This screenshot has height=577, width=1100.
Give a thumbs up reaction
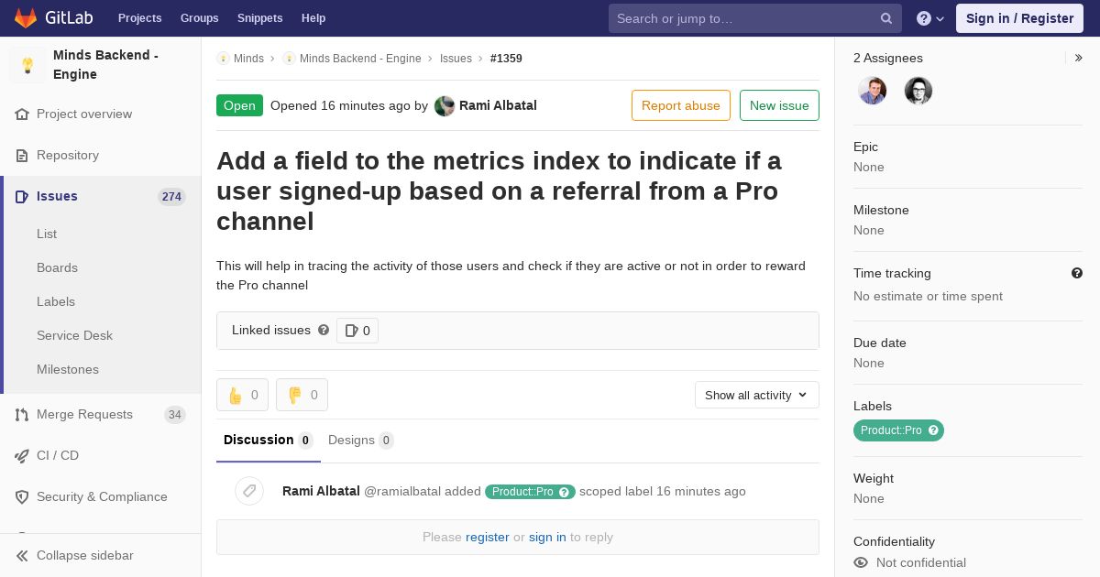242,395
